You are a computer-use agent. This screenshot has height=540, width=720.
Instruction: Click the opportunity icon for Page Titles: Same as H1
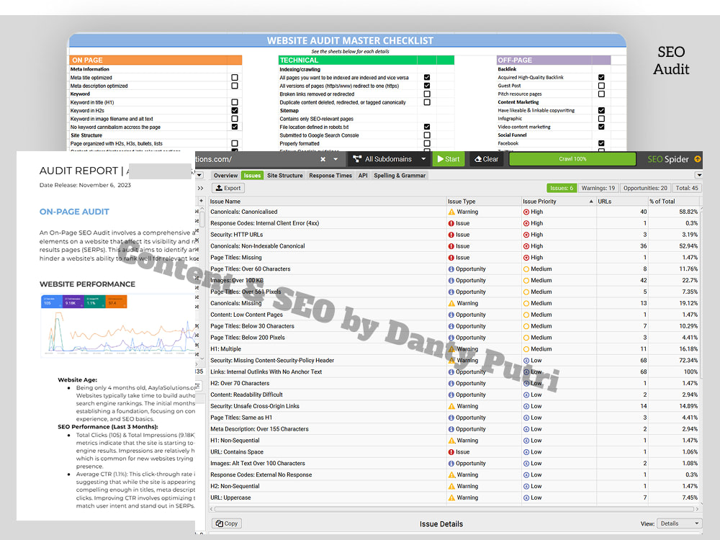451,418
